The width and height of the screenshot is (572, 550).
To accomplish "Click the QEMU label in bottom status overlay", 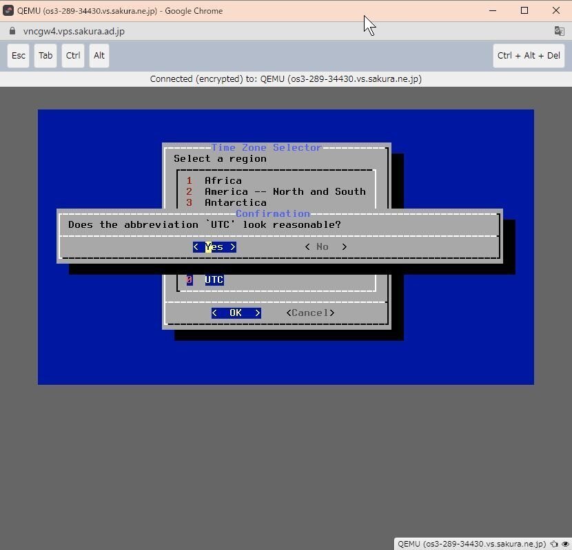I will pyautogui.click(x=471, y=544).
